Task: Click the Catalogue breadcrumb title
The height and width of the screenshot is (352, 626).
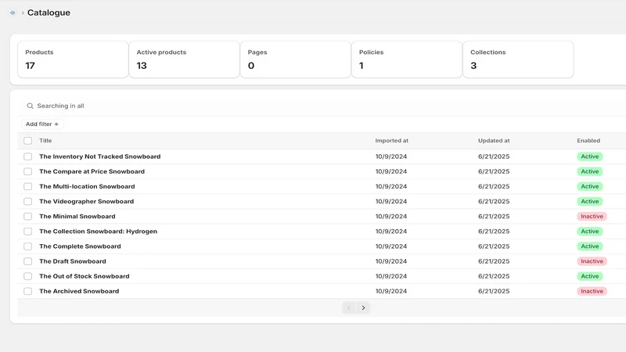Action: pos(49,13)
